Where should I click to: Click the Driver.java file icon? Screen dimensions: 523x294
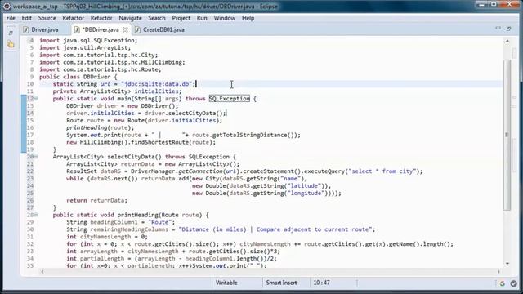[25, 29]
